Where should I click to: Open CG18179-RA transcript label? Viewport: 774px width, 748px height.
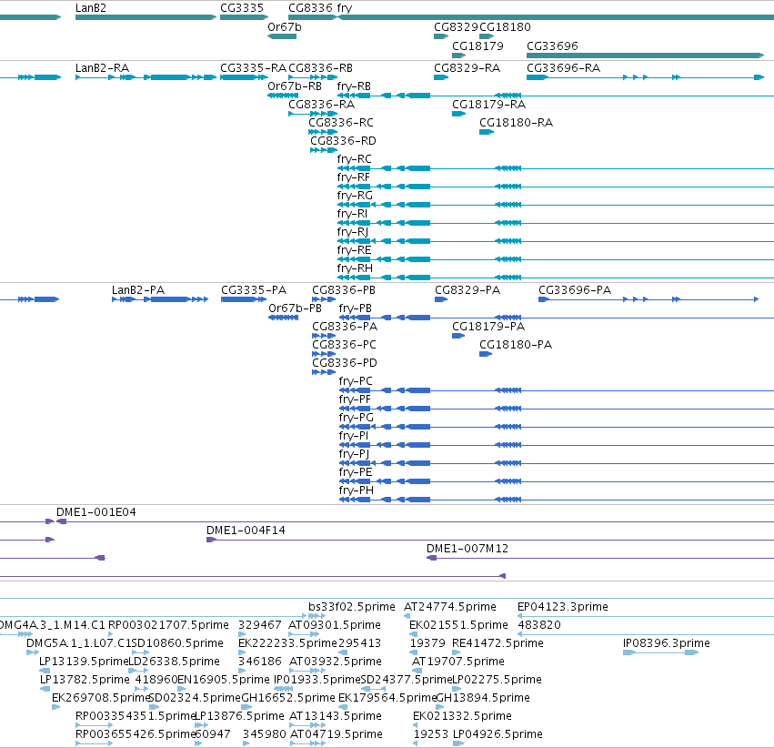click(489, 104)
